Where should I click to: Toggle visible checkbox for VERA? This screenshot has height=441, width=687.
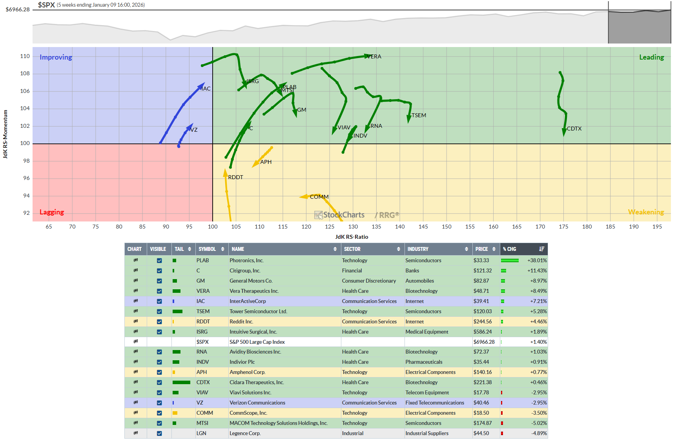(159, 291)
